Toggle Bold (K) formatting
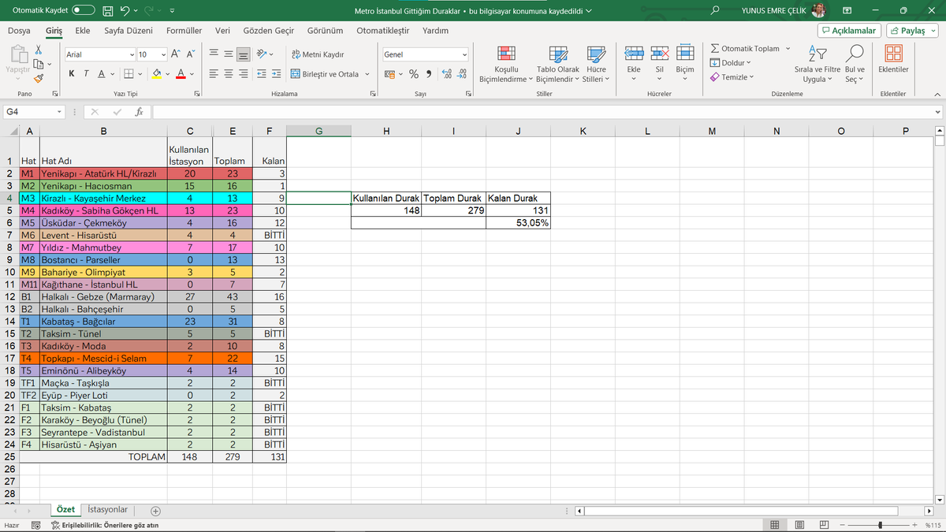 click(73, 74)
